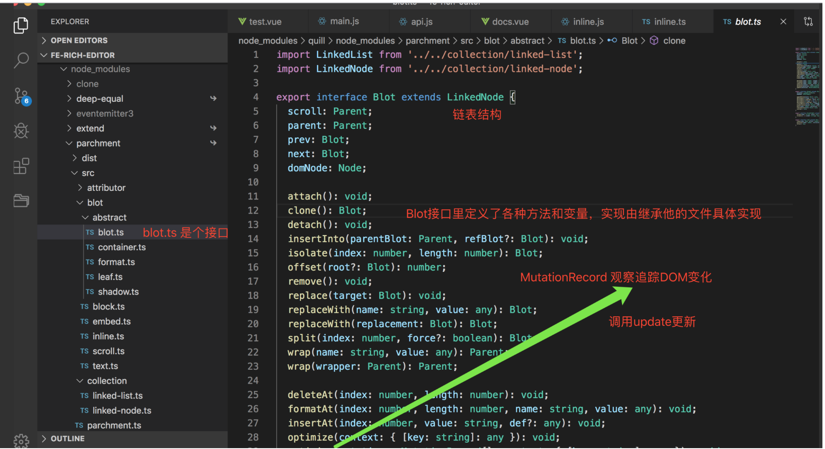Switch to the inline.ts tab
Screen dimensions: 825x449
point(672,22)
